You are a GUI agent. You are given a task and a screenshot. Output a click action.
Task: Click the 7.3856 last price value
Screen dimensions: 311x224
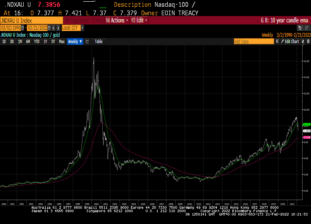(49, 5)
